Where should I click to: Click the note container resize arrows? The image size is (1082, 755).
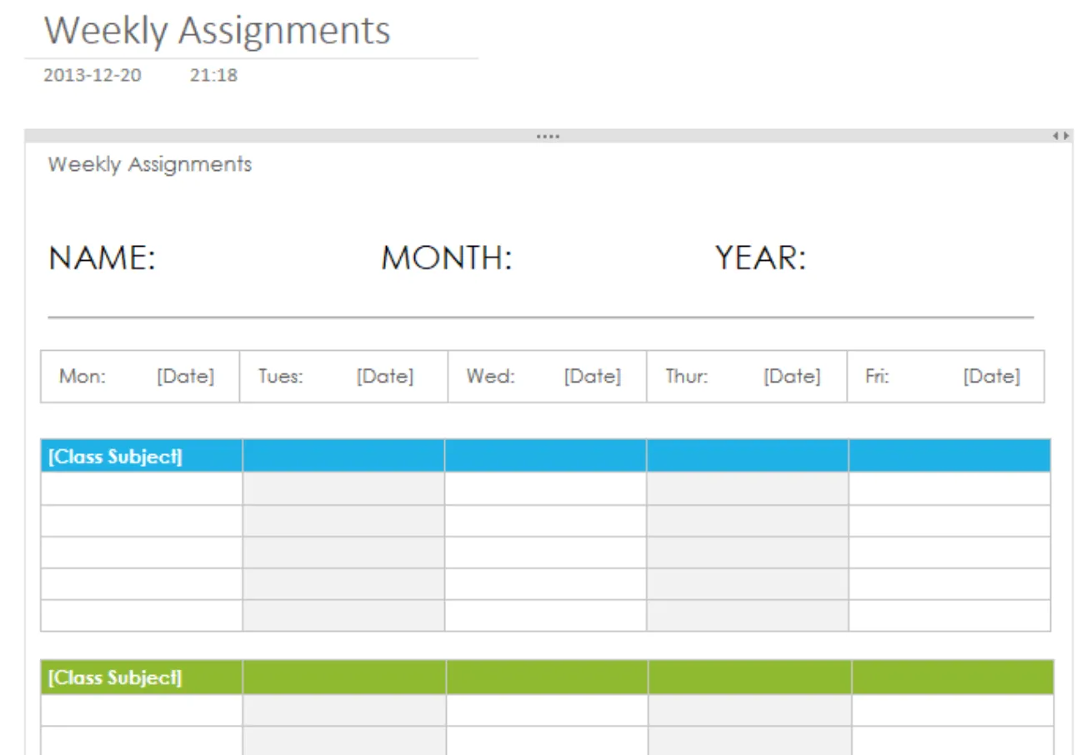[x=1060, y=136]
